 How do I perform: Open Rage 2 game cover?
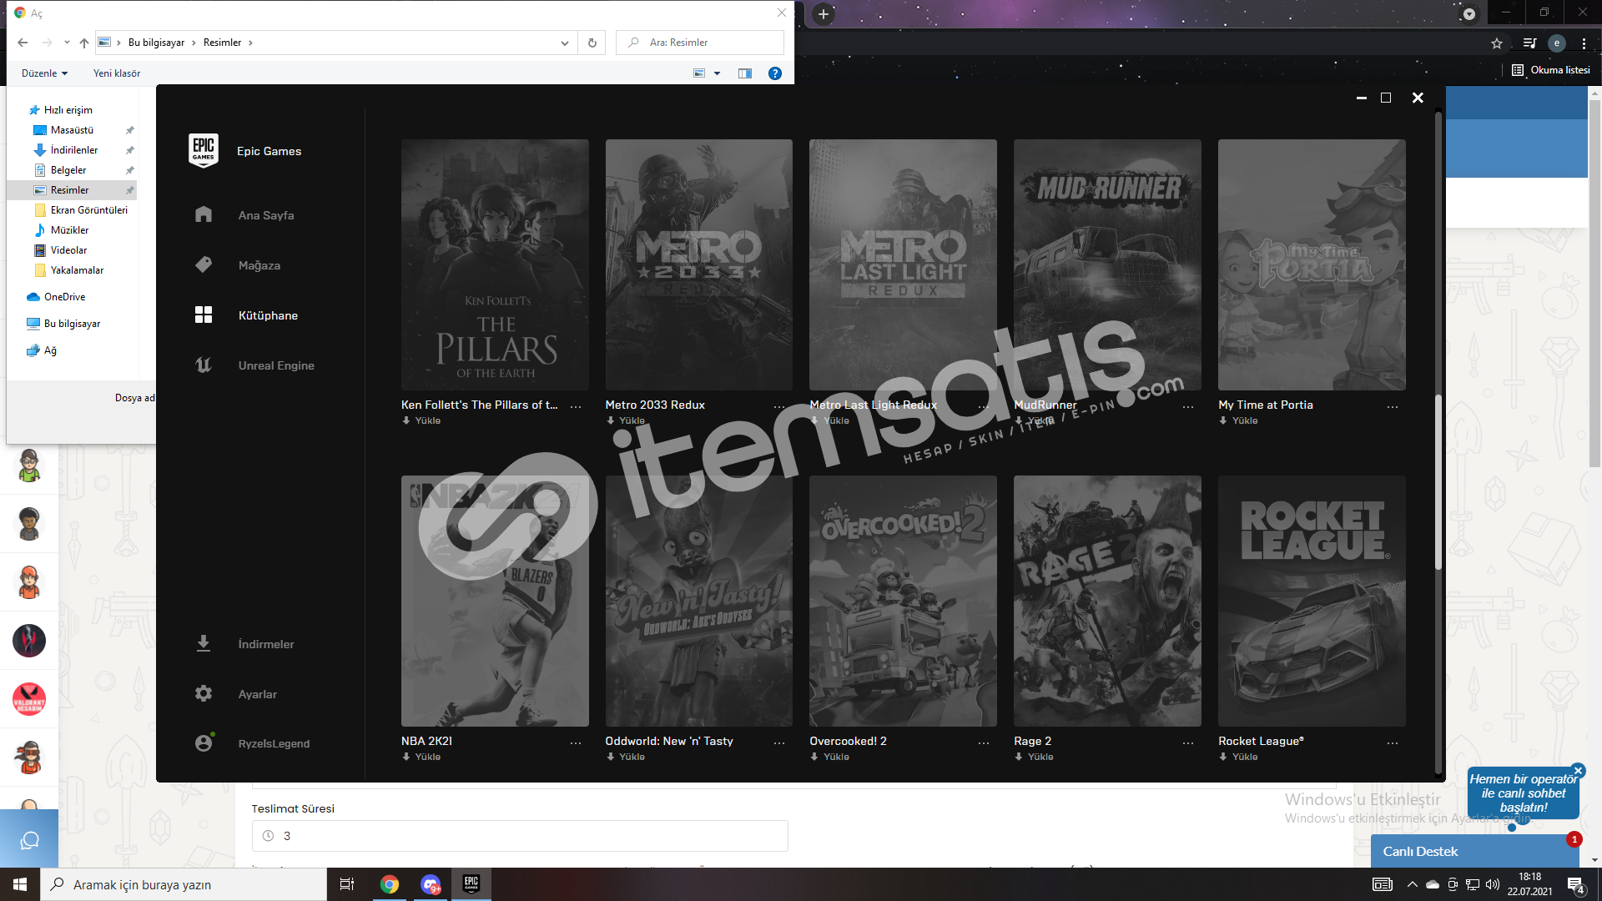(x=1107, y=601)
